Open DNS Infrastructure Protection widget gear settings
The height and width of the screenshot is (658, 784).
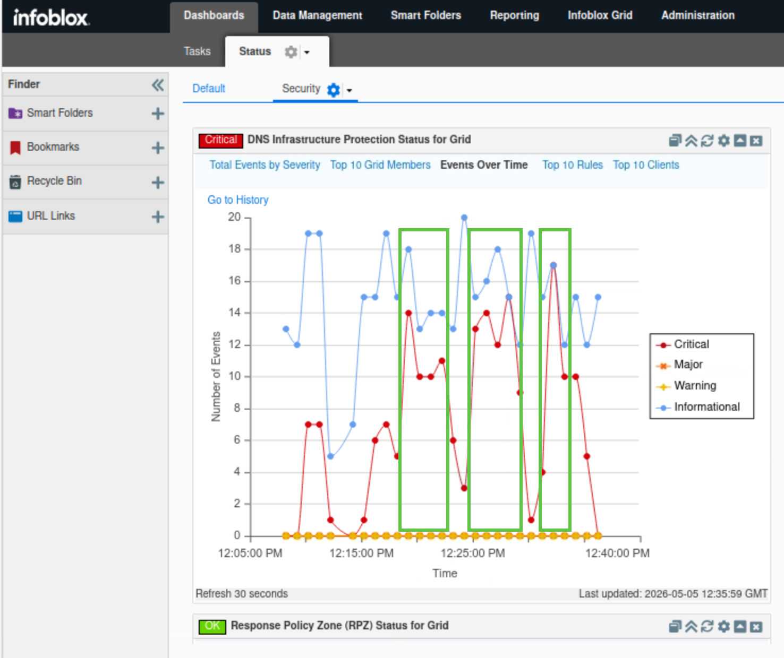[723, 141]
